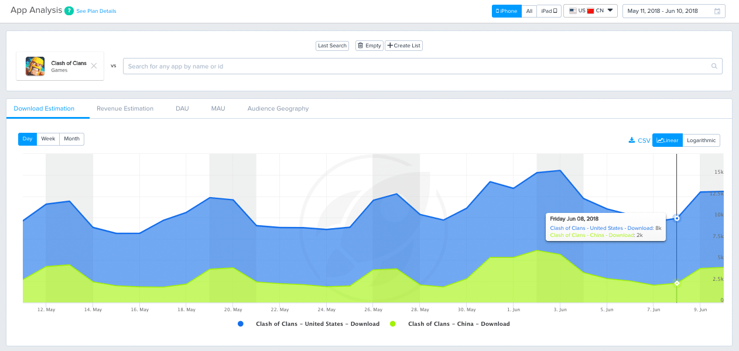Open the date range picker field
Viewport: 739px width, 351px height.
(673, 11)
